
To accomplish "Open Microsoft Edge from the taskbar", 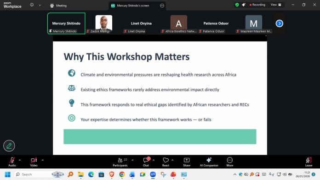I will (91, 174).
